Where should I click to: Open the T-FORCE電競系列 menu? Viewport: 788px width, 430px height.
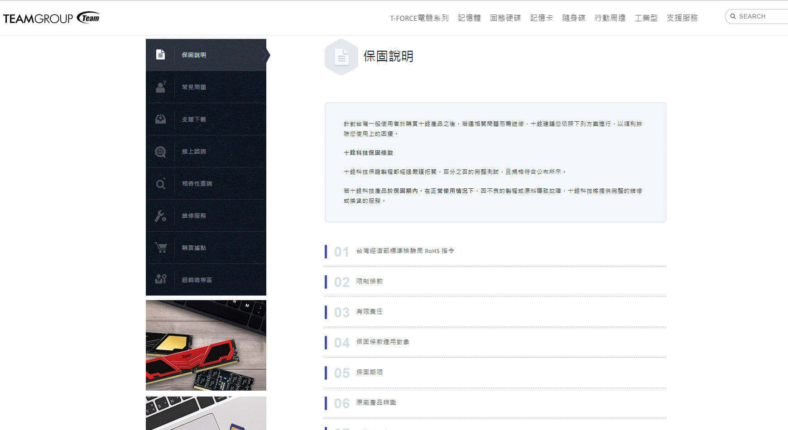pos(419,18)
